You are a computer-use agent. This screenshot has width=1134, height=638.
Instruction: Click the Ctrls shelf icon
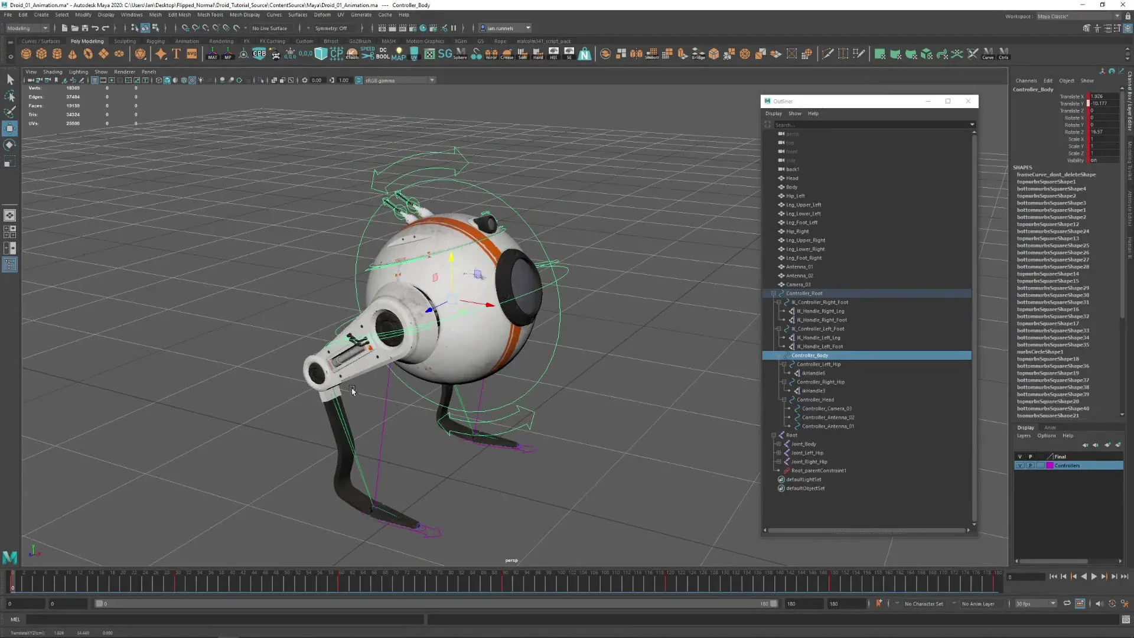[x=1003, y=54]
